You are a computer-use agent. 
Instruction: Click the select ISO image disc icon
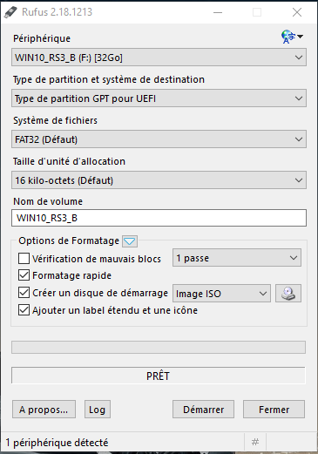pos(288,294)
